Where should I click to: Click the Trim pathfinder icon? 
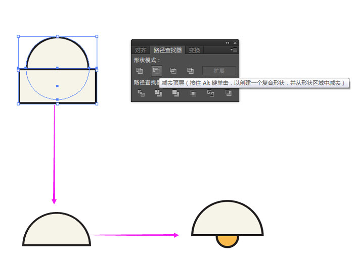click(158, 93)
